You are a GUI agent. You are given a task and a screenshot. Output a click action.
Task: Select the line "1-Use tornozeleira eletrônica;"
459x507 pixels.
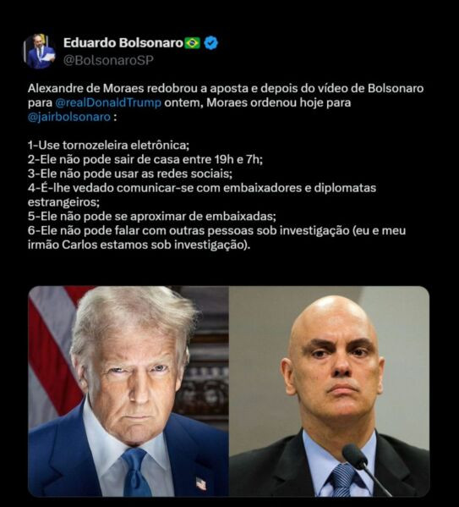pyautogui.click(x=108, y=146)
